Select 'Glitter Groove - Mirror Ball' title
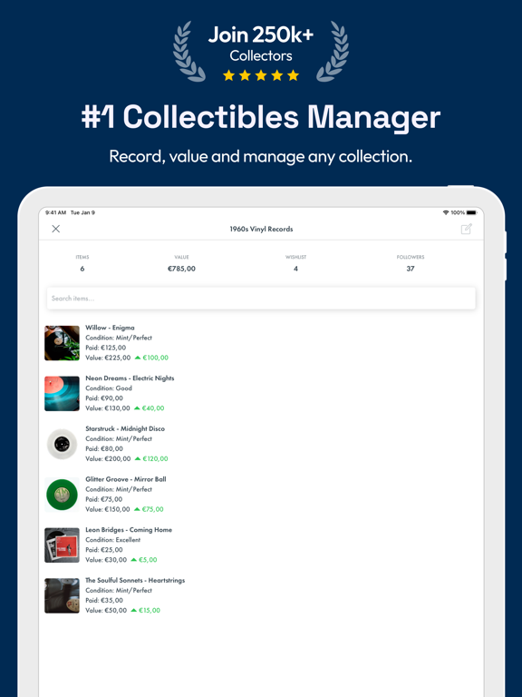The width and height of the screenshot is (522, 697). (126, 479)
